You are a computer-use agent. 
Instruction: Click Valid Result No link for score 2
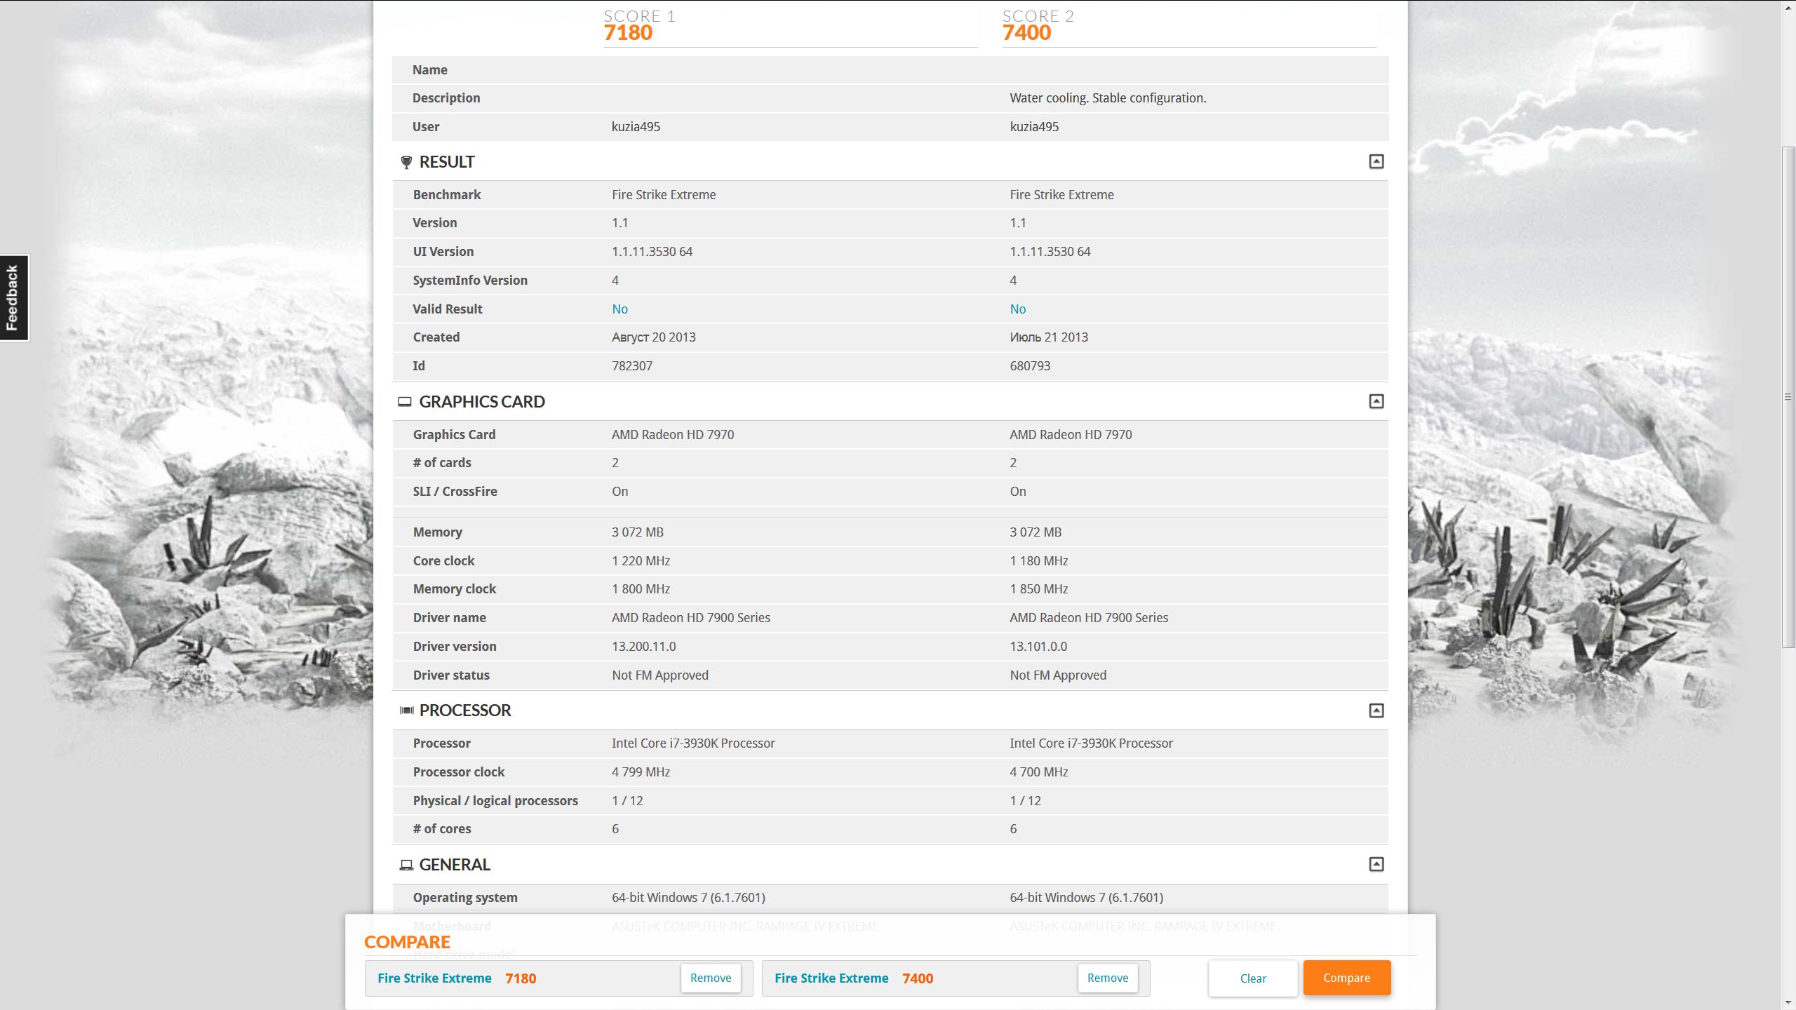point(1017,309)
